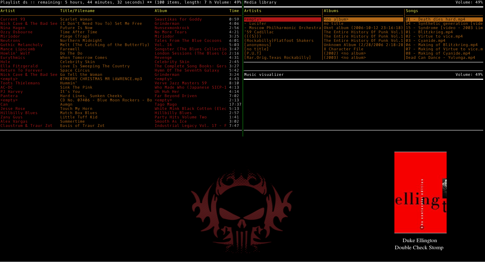The width and height of the screenshot is (485, 262).
Task: Select 'Love Is Sweeping The Country'
Action: [x=121, y=66]
